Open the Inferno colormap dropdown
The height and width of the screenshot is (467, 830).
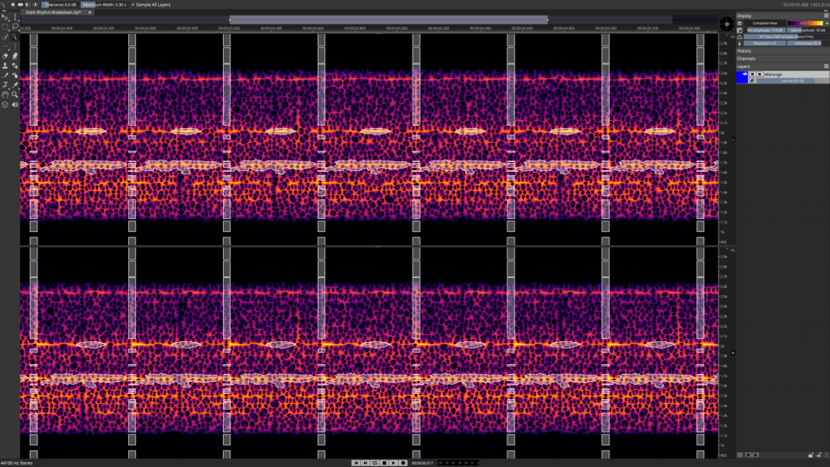coord(827,24)
